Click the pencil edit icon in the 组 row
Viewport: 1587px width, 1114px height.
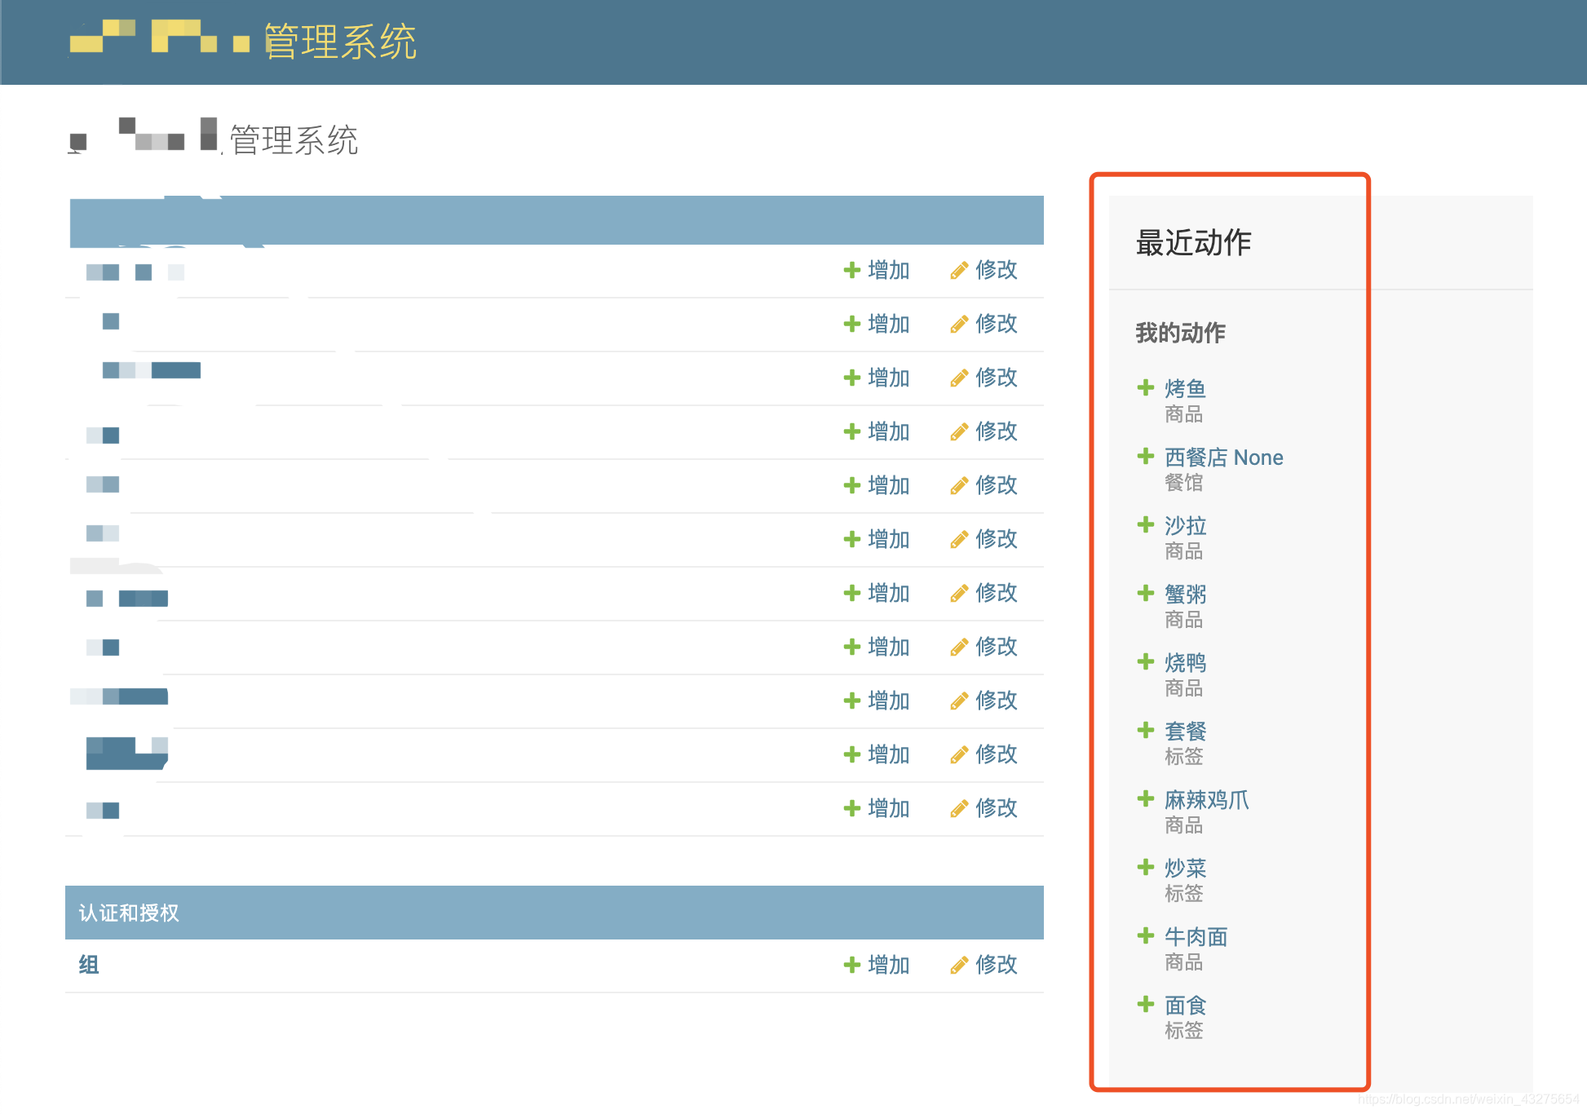click(959, 966)
